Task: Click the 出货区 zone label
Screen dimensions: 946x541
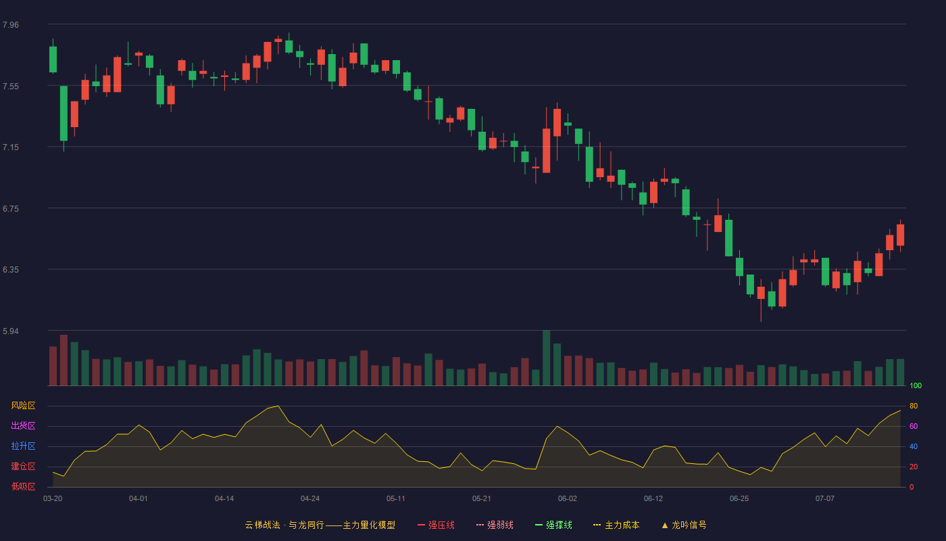Action: (23, 426)
